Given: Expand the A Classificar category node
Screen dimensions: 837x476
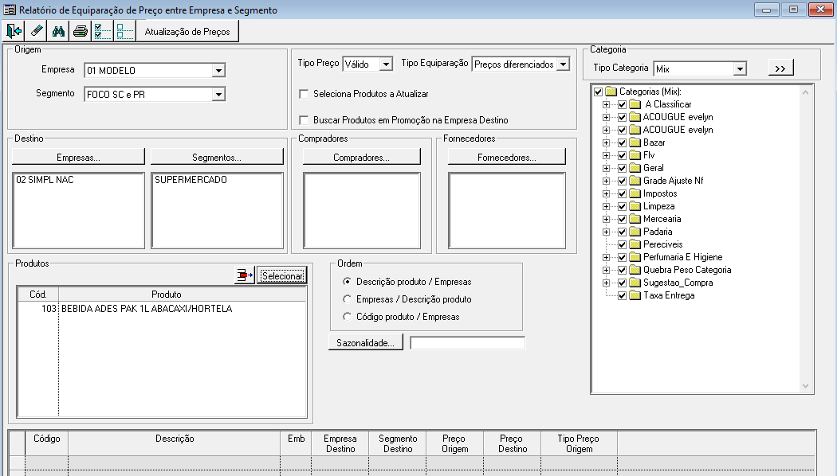Looking at the screenshot, I should pos(607,104).
